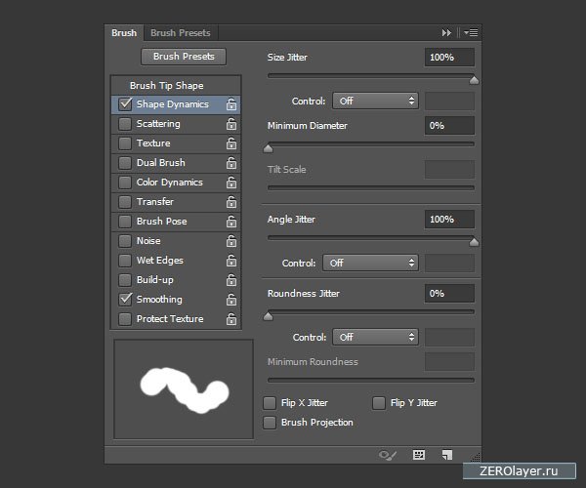
Task: Enable the Protect Texture checkbox
Action: (x=125, y=319)
